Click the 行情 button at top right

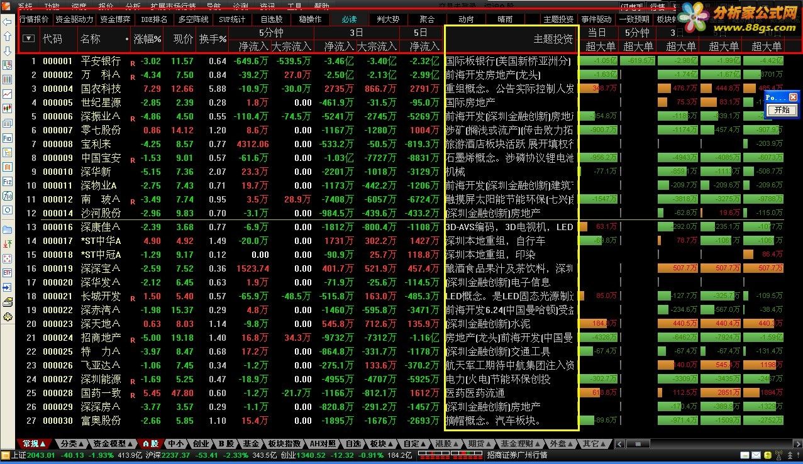(x=657, y=7)
